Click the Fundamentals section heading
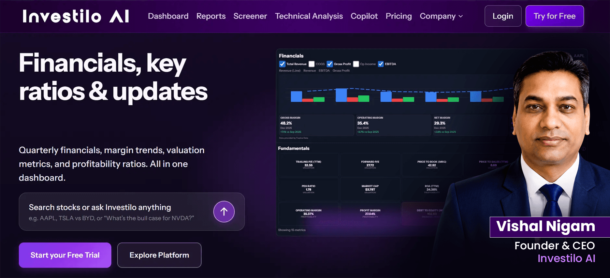Screen dimensions: 610x278 pos(294,148)
